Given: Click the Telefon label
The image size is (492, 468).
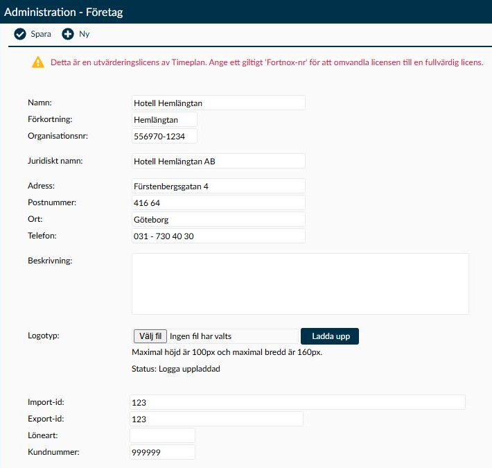Looking at the screenshot, I should 42,236.
